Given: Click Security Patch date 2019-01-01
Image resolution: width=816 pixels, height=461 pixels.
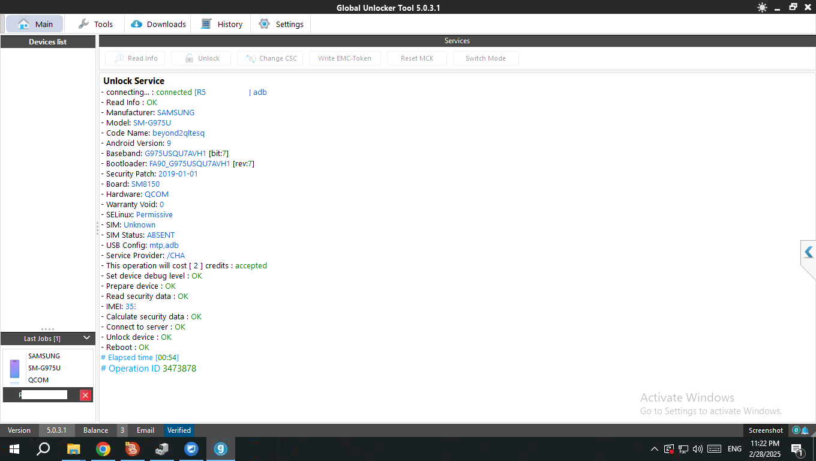Looking at the screenshot, I should (x=178, y=174).
